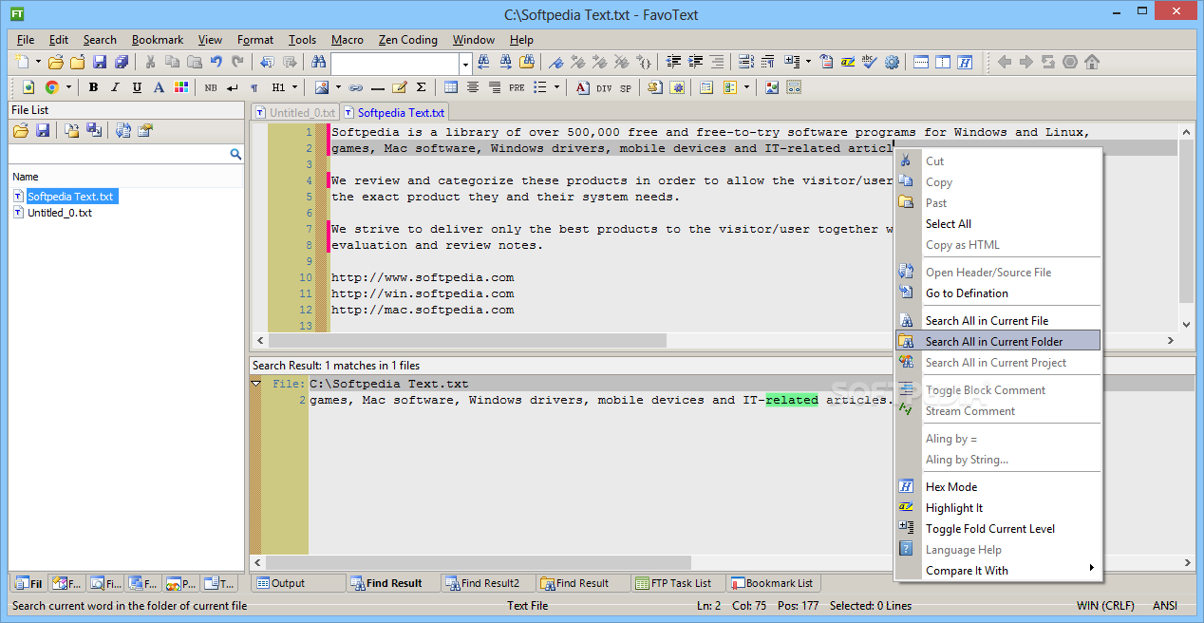This screenshot has width=1204, height=623.
Task: Open dropdown arrow next to image icon
Action: pyautogui.click(x=339, y=87)
